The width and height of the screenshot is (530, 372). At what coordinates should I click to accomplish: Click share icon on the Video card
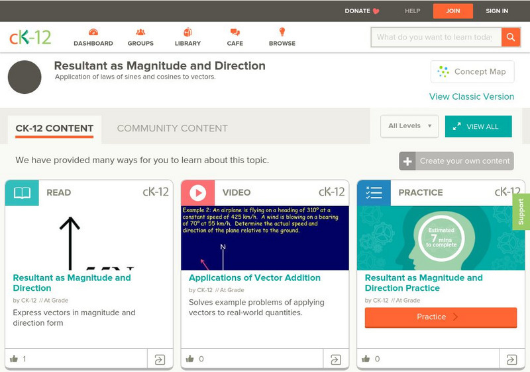point(336,359)
